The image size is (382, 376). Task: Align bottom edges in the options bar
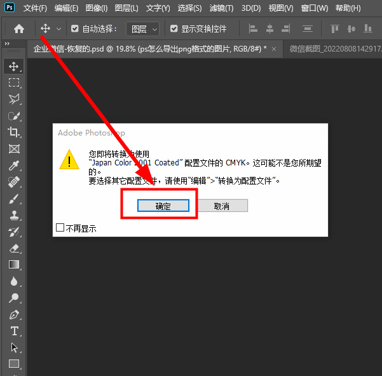pyautogui.click(x=367, y=29)
